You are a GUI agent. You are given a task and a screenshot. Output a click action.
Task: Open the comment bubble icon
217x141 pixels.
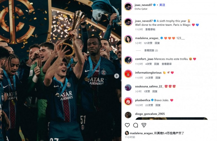135,125
